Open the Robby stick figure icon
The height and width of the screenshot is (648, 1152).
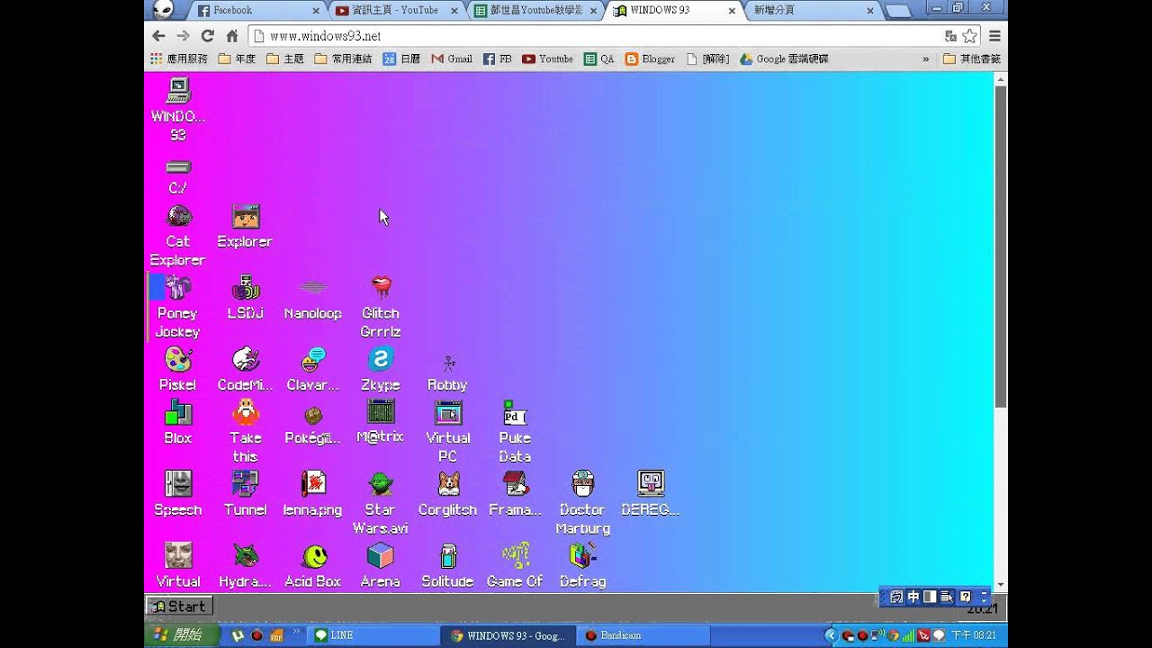coord(448,363)
